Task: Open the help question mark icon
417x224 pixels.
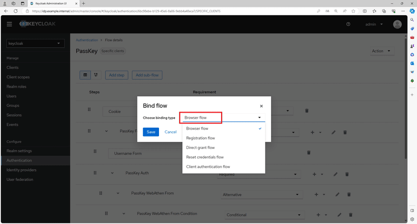Action: point(348,24)
